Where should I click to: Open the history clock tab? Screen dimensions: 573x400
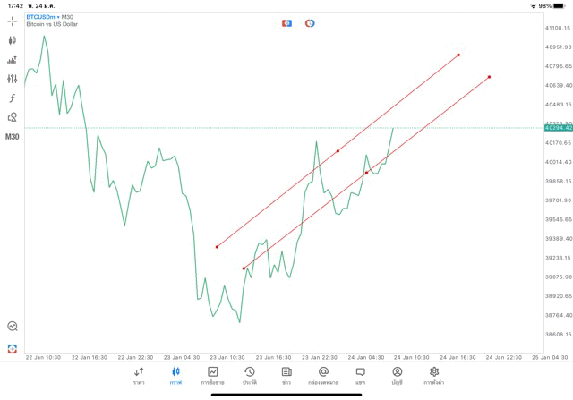tap(250, 375)
